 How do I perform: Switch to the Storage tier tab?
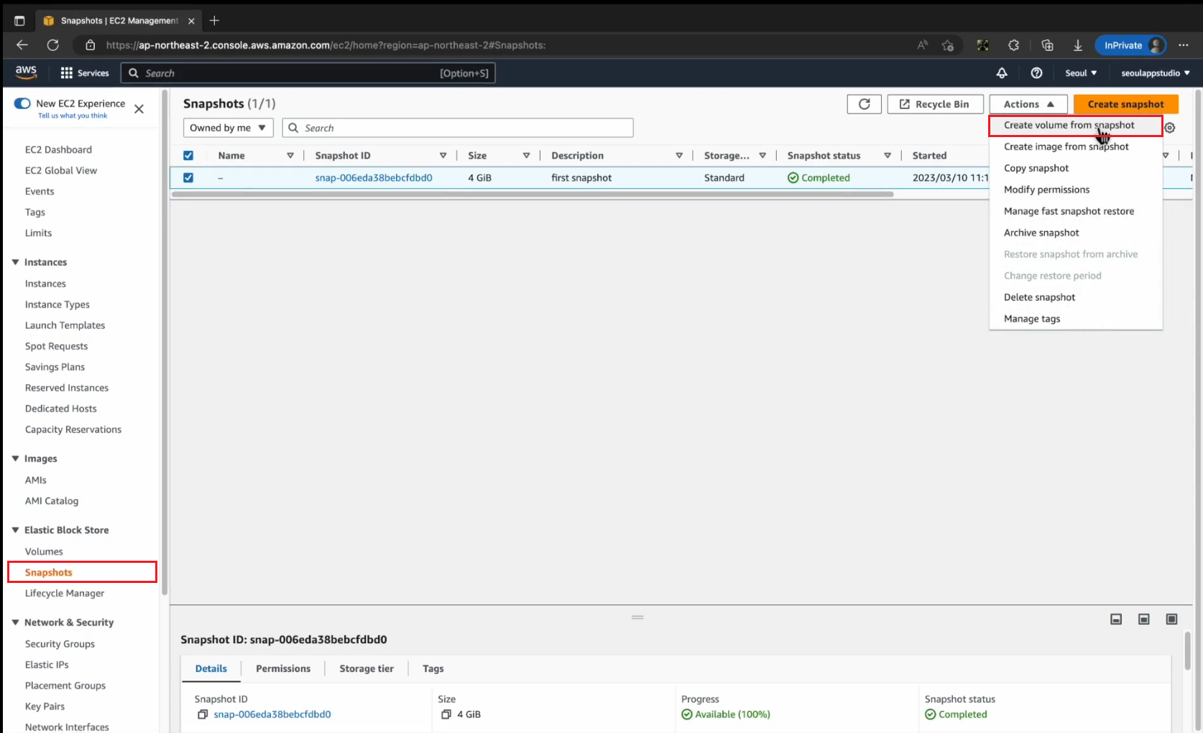pyautogui.click(x=367, y=668)
